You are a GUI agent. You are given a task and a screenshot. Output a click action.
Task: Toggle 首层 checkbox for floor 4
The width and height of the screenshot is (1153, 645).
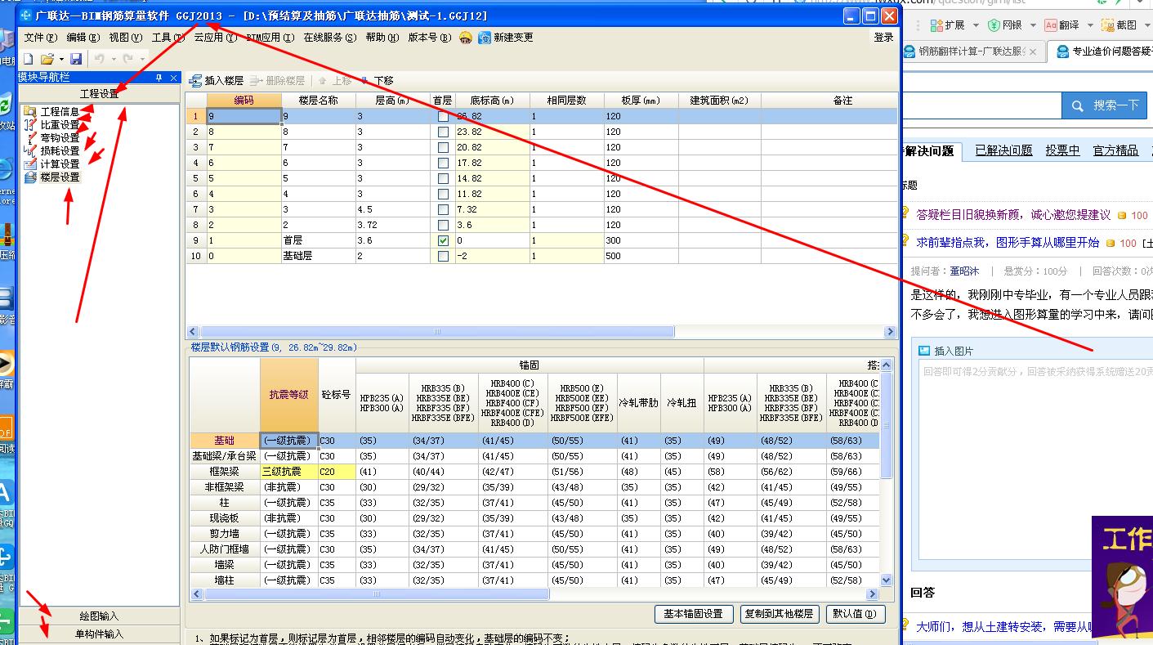[443, 195]
